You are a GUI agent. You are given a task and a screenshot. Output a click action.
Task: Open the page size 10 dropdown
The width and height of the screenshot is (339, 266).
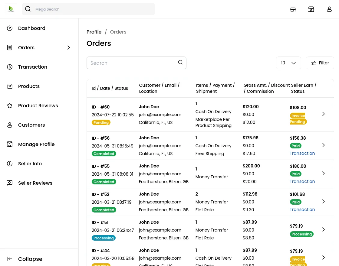tap(288, 63)
